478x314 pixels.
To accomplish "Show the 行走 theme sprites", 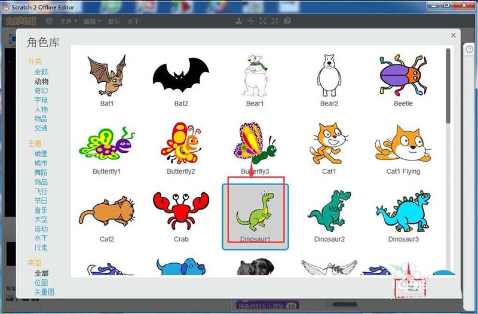I will point(41,247).
